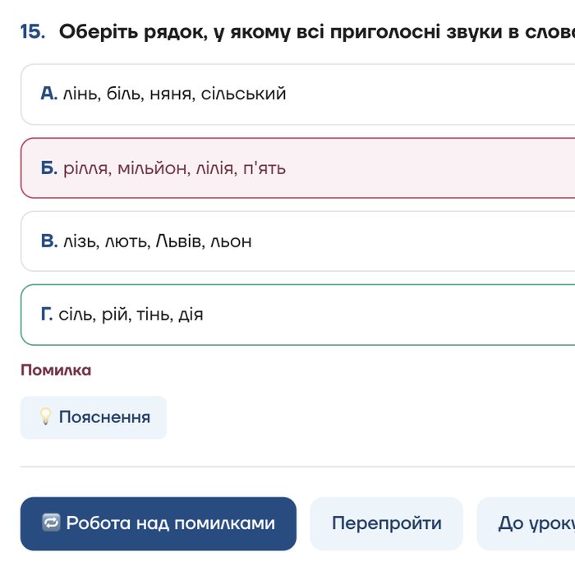Choose answer Г: сіль, рій, тінь, дія

coord(297,315)
